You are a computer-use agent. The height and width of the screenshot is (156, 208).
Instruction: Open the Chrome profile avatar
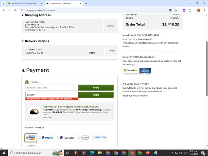(199, 10)
